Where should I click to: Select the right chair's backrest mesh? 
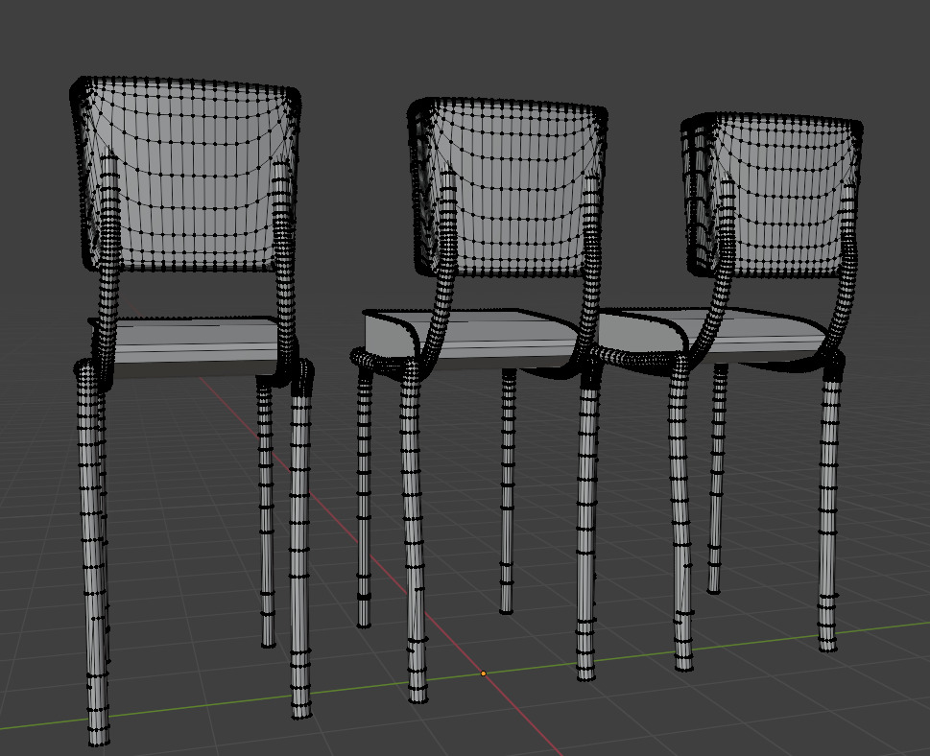click(x=773, y=195)
